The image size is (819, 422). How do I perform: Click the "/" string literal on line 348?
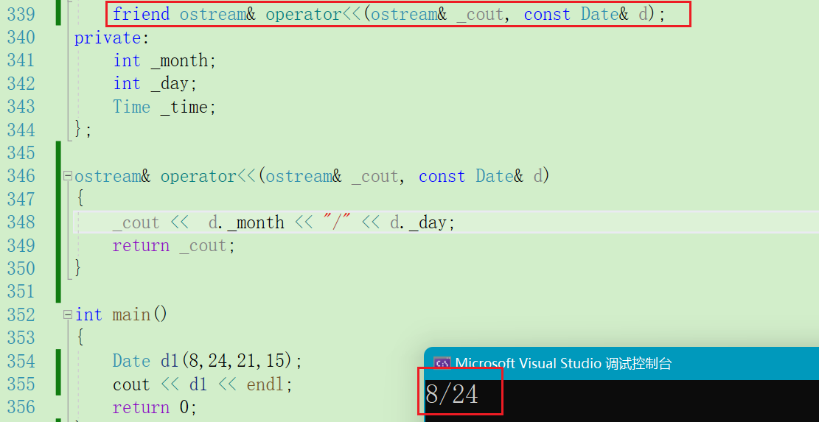click(336, 222)
